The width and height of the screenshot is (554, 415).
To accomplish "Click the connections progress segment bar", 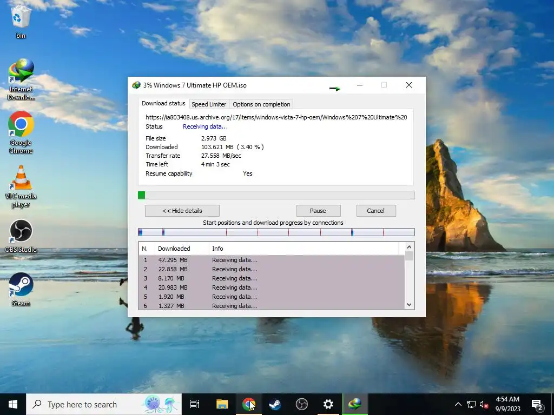I will 276,232.
